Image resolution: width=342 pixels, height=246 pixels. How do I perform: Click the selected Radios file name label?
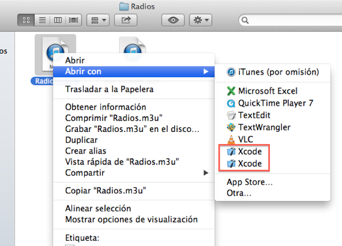(x=43, y=81)
